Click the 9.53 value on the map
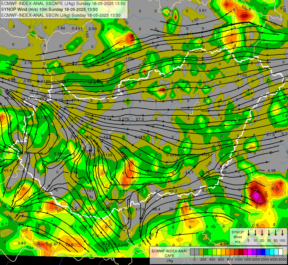This screenshot has height=265, width=288. (x=7, y=188)
